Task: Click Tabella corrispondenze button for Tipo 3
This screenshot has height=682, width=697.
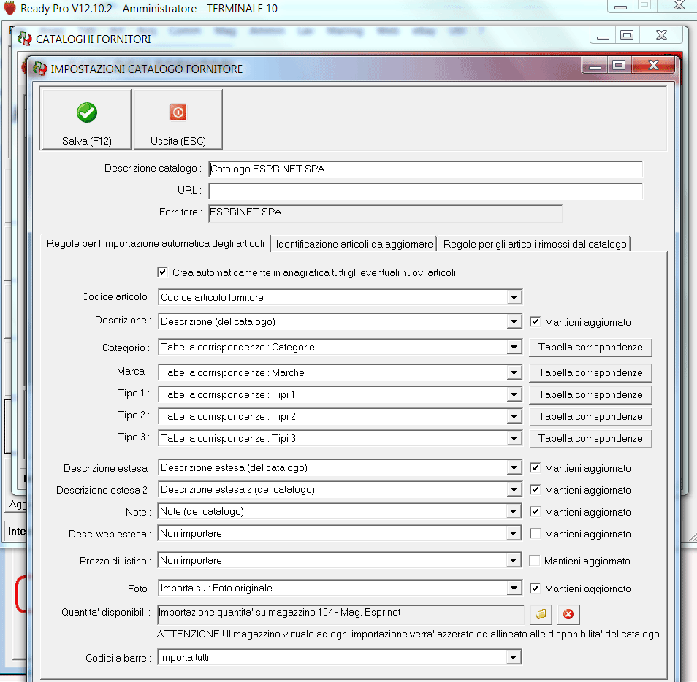Action: pyautogui.click(x=590, y=438)
